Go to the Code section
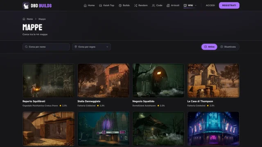 (157, 5)
